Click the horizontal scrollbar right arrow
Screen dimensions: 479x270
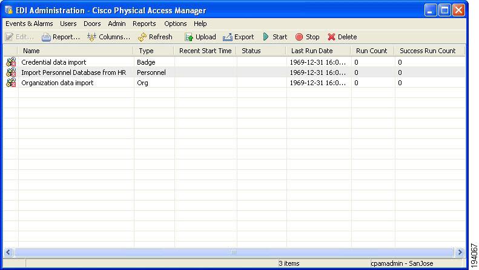pos(460,252)
